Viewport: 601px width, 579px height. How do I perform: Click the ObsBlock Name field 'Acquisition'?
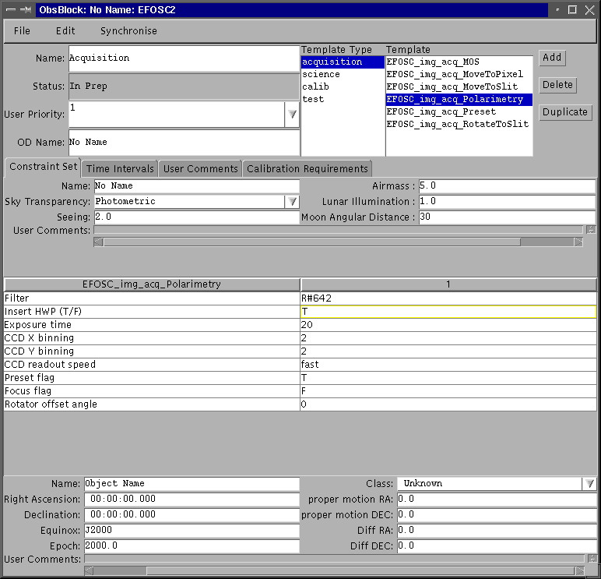[184, 58]
